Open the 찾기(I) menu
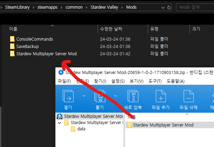The image size is (214, 147). pos(100,81)
